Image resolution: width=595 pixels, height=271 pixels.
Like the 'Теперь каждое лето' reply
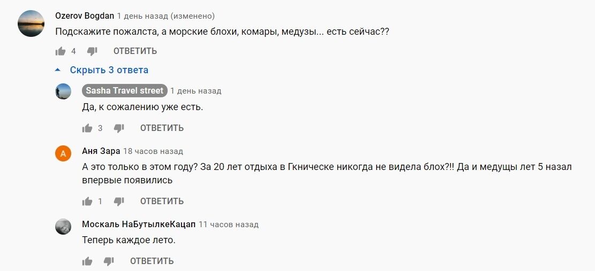point(87,261)
